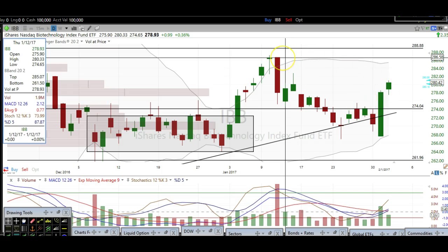Expand the Vol at Price dropdown
Viewport: 448px width, 252px height.
(x=109, y=42)
